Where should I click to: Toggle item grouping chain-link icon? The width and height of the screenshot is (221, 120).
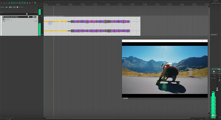click(x=14, y=3)
